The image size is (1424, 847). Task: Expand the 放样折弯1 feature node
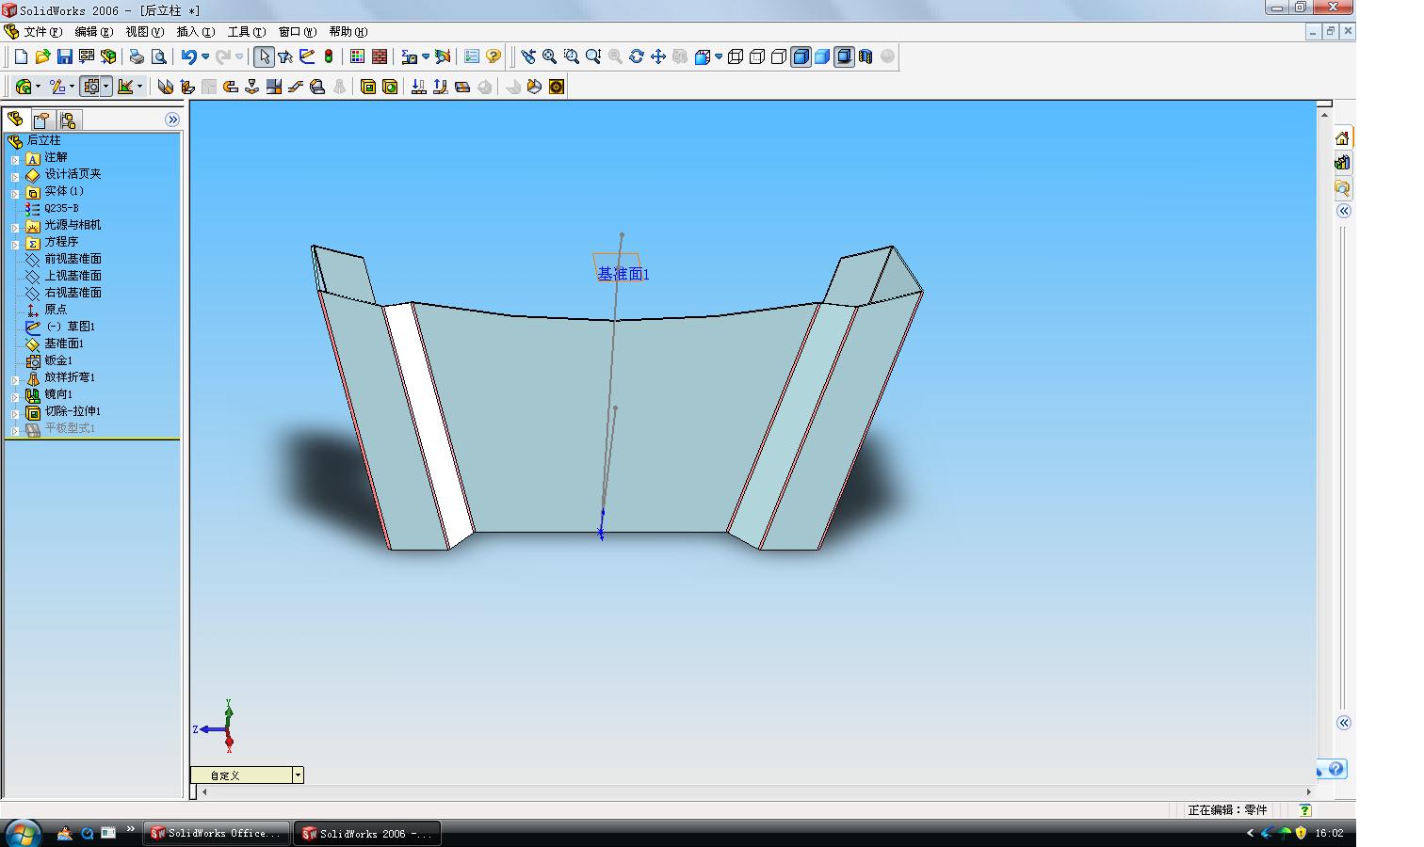[x=15, y=379]
